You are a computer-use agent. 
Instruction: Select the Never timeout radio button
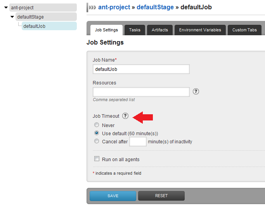point(97,125)
